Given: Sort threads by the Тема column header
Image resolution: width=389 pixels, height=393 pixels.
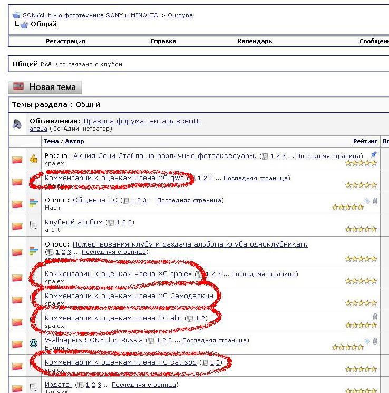Looking at the screenshot, I should point(51,141).
